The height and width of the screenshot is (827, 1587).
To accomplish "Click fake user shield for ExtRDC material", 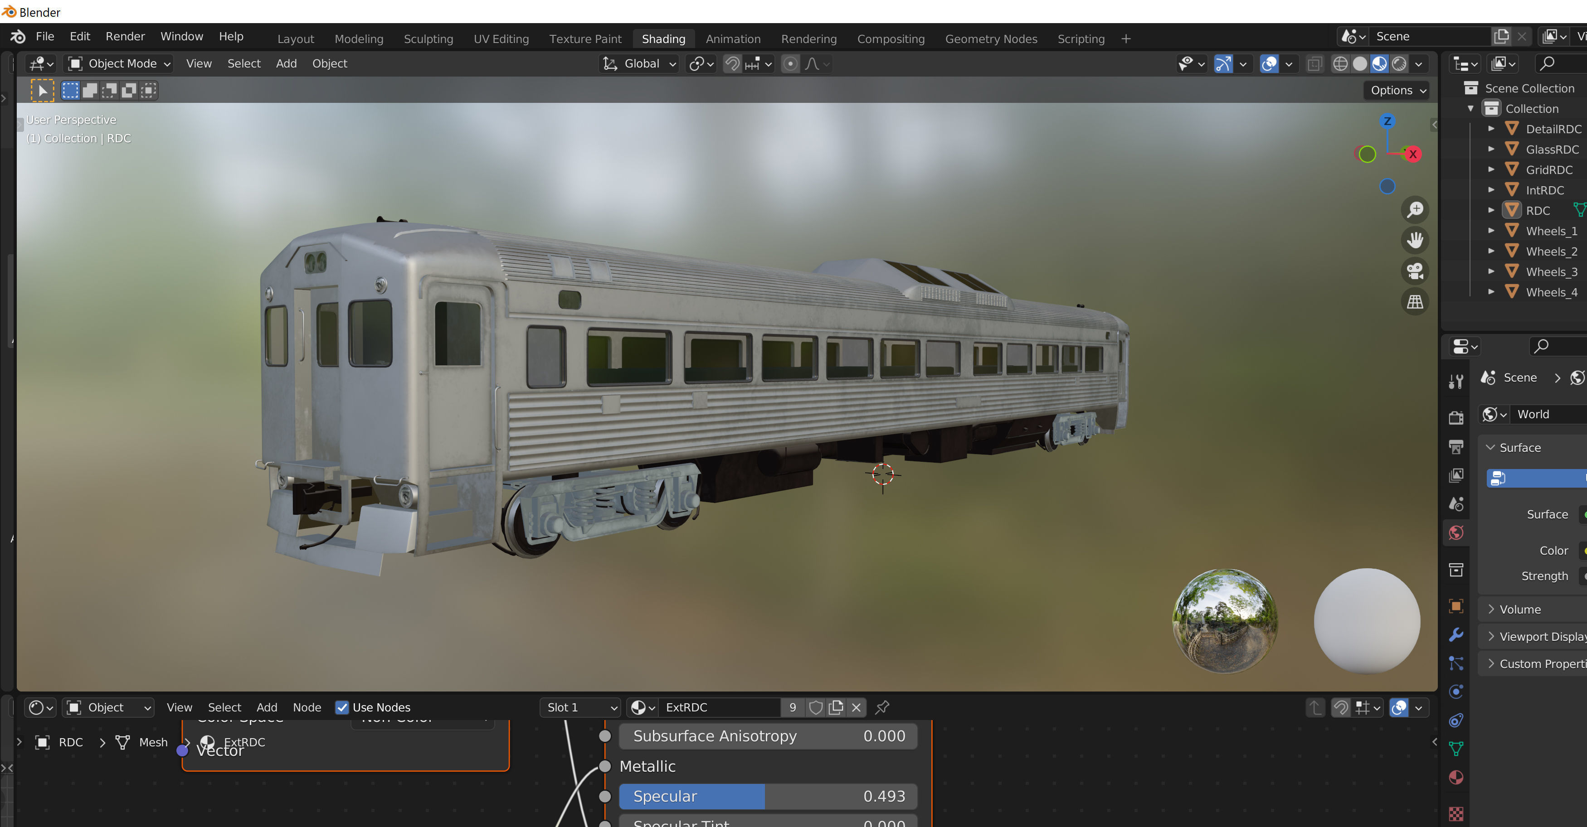I will 816,707.
